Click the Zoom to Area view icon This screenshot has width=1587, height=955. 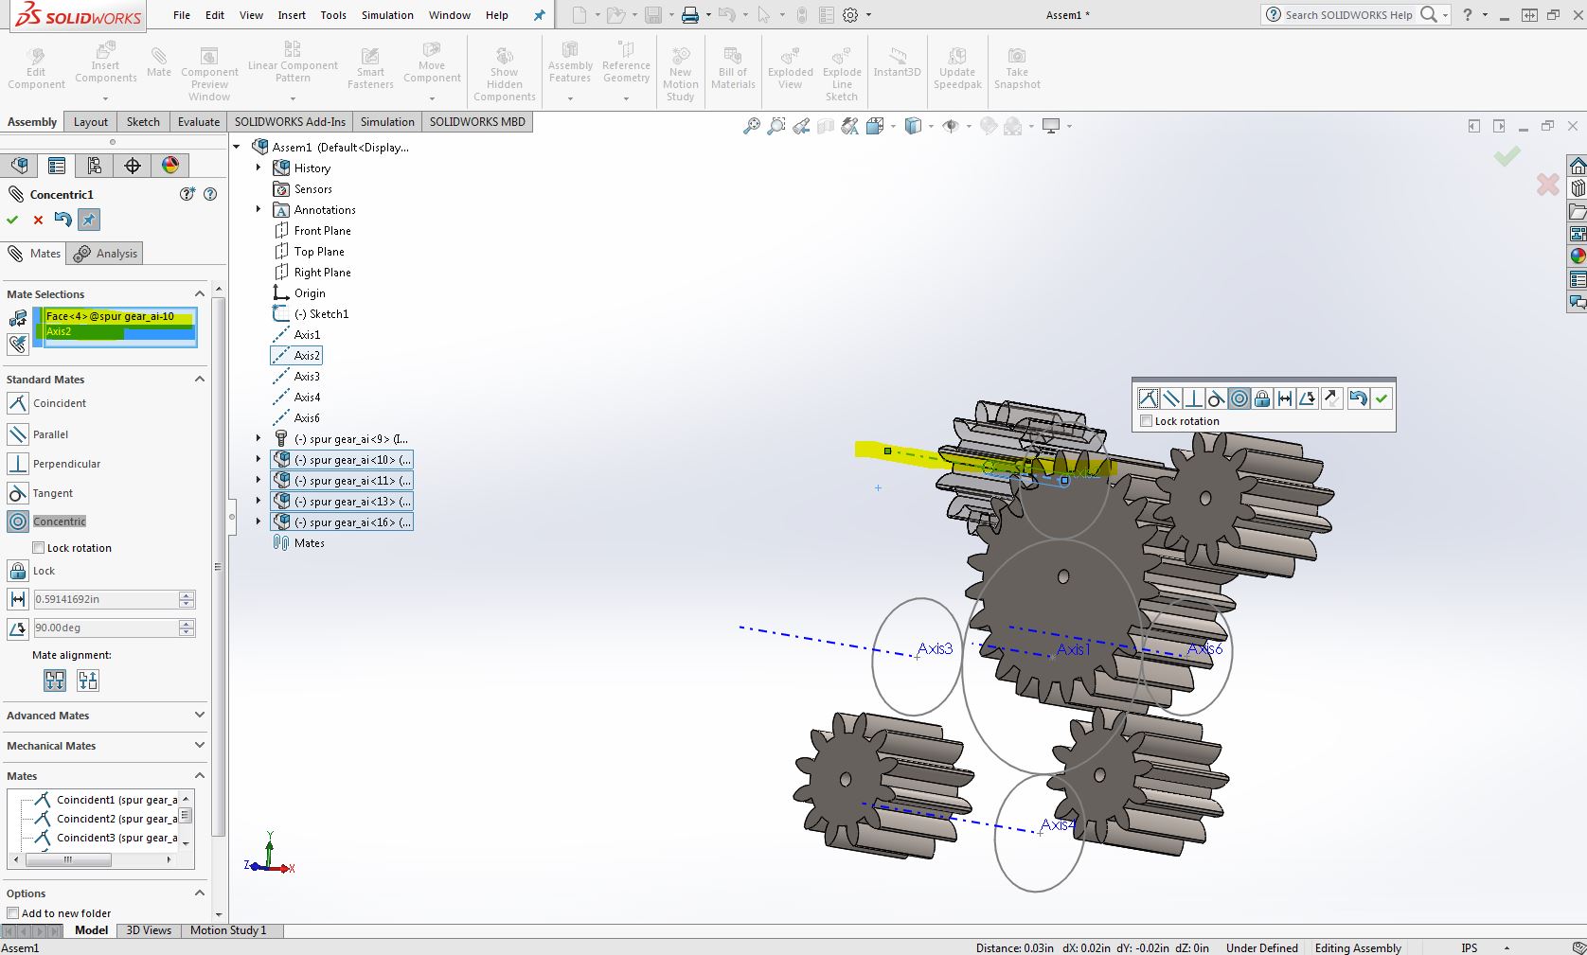pos(776,126)
